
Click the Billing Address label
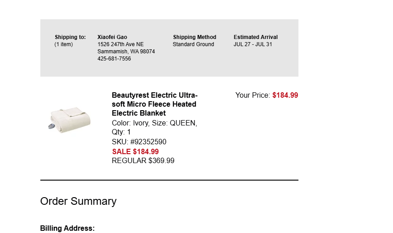pos(67,228)
